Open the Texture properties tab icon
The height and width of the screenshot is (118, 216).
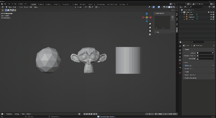[180, 73]
